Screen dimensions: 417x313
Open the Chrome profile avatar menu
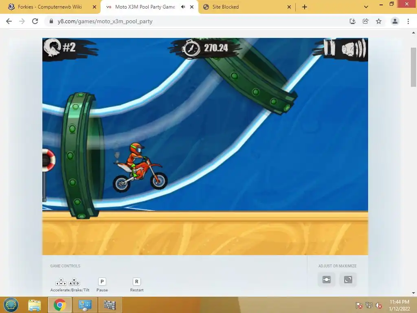(x=395, y=21)
